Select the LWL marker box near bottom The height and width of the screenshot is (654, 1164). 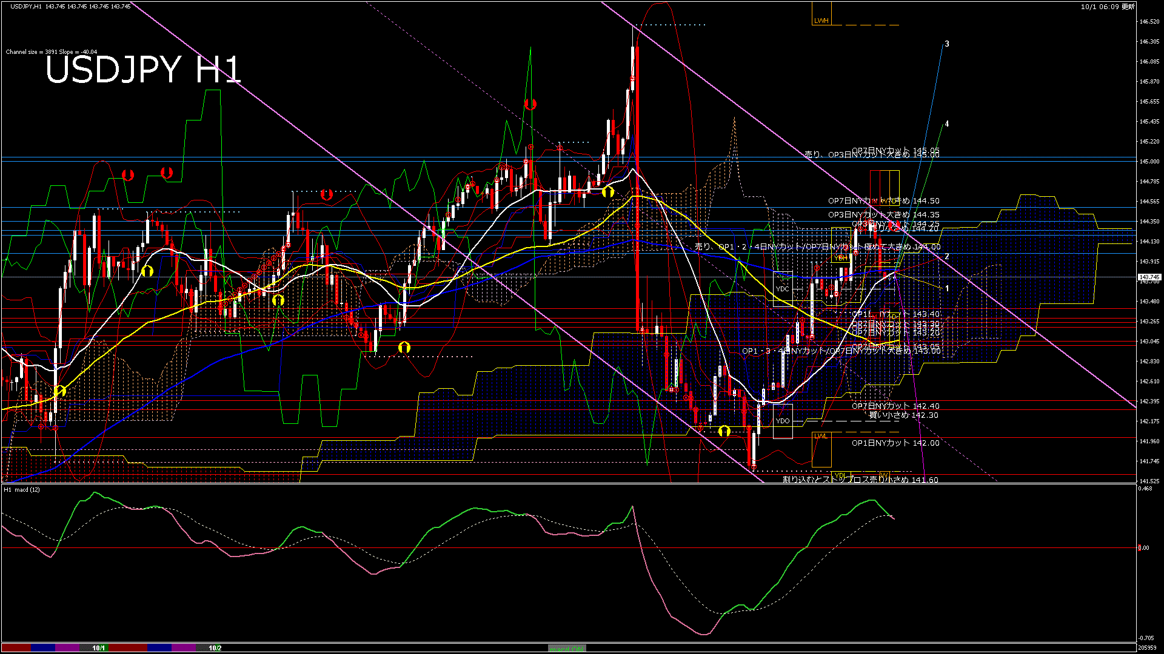[821, 436]
